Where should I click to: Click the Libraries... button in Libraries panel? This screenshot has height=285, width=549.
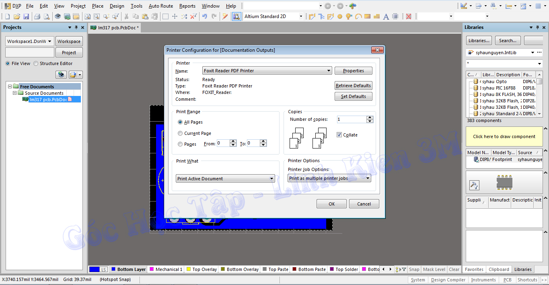[479, 41]
